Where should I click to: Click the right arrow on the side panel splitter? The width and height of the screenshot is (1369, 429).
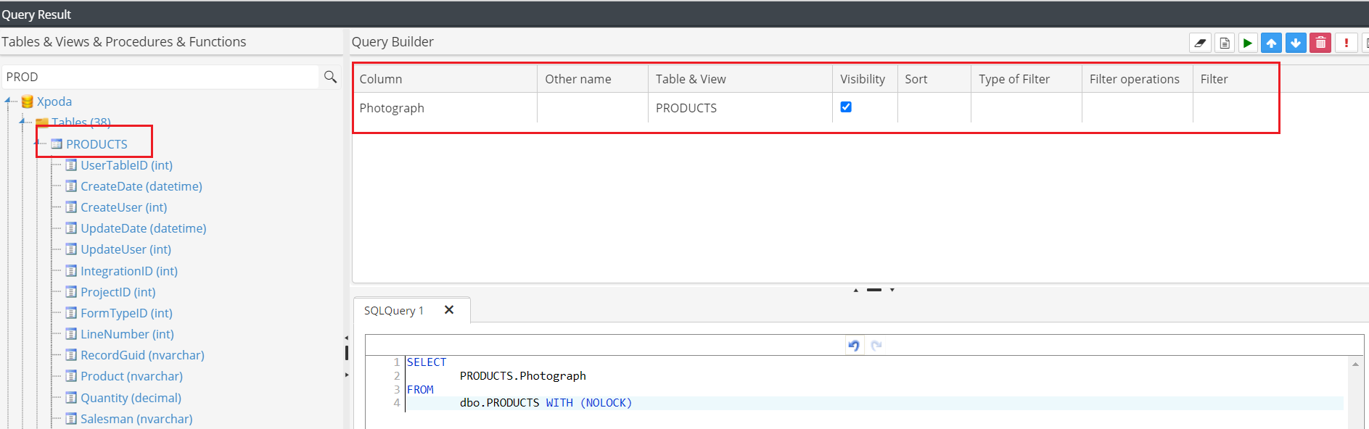pyautogui.click(x=346, y=375)
